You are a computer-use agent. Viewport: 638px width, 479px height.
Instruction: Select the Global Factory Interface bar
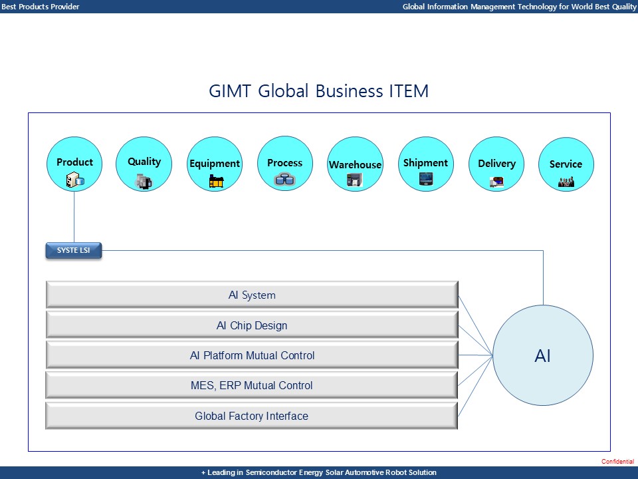(251, 416)
